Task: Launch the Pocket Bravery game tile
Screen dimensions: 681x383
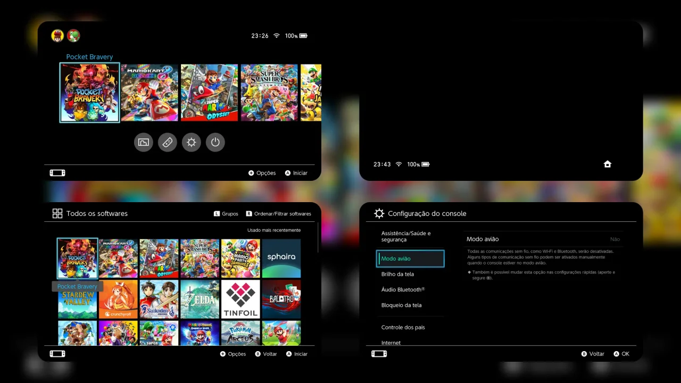Action: [x=89, y=92]
